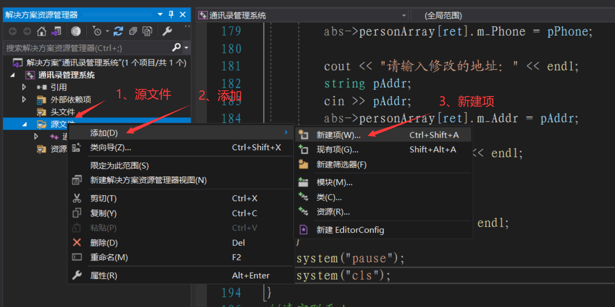The image size is (615, 307).
Task: Click the 类向导 class wizard icon
Action: click(x=76, y=147)
